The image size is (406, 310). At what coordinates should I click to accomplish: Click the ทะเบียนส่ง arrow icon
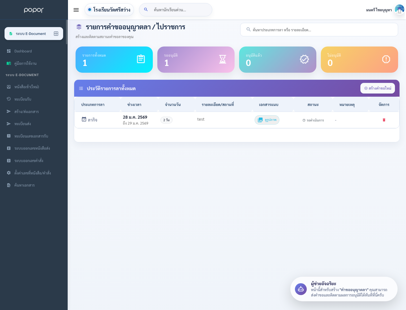click(9, 124)
